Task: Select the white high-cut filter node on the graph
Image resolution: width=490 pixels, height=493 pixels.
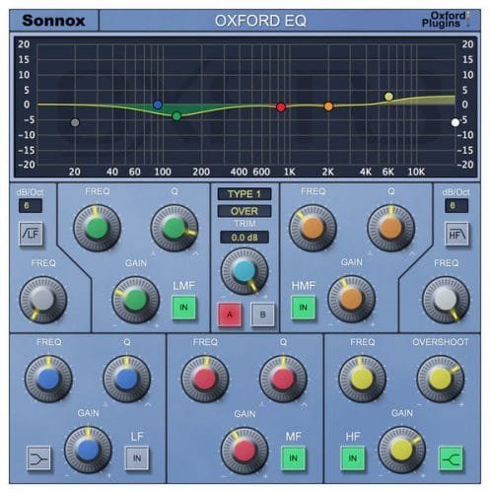Action: coord(455,122)
